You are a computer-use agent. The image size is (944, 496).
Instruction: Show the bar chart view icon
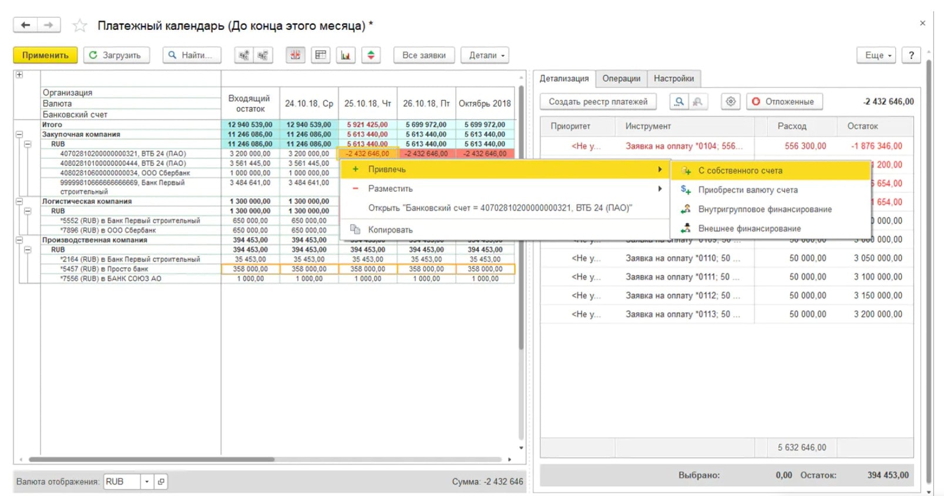tap(345, 55)
